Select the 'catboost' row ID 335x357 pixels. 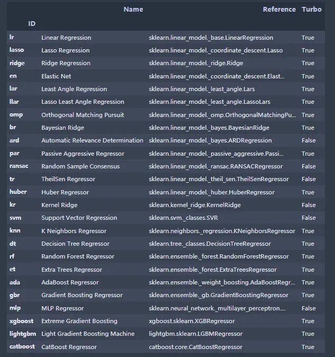point(22,346)
